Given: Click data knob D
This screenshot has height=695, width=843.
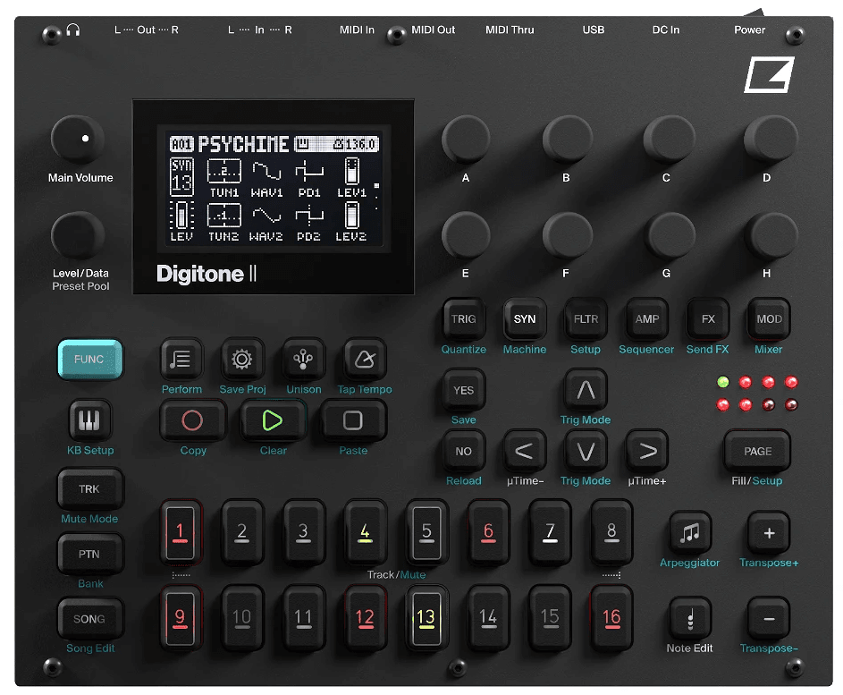Looking at the screenshot, I should [x=771, y=140].
